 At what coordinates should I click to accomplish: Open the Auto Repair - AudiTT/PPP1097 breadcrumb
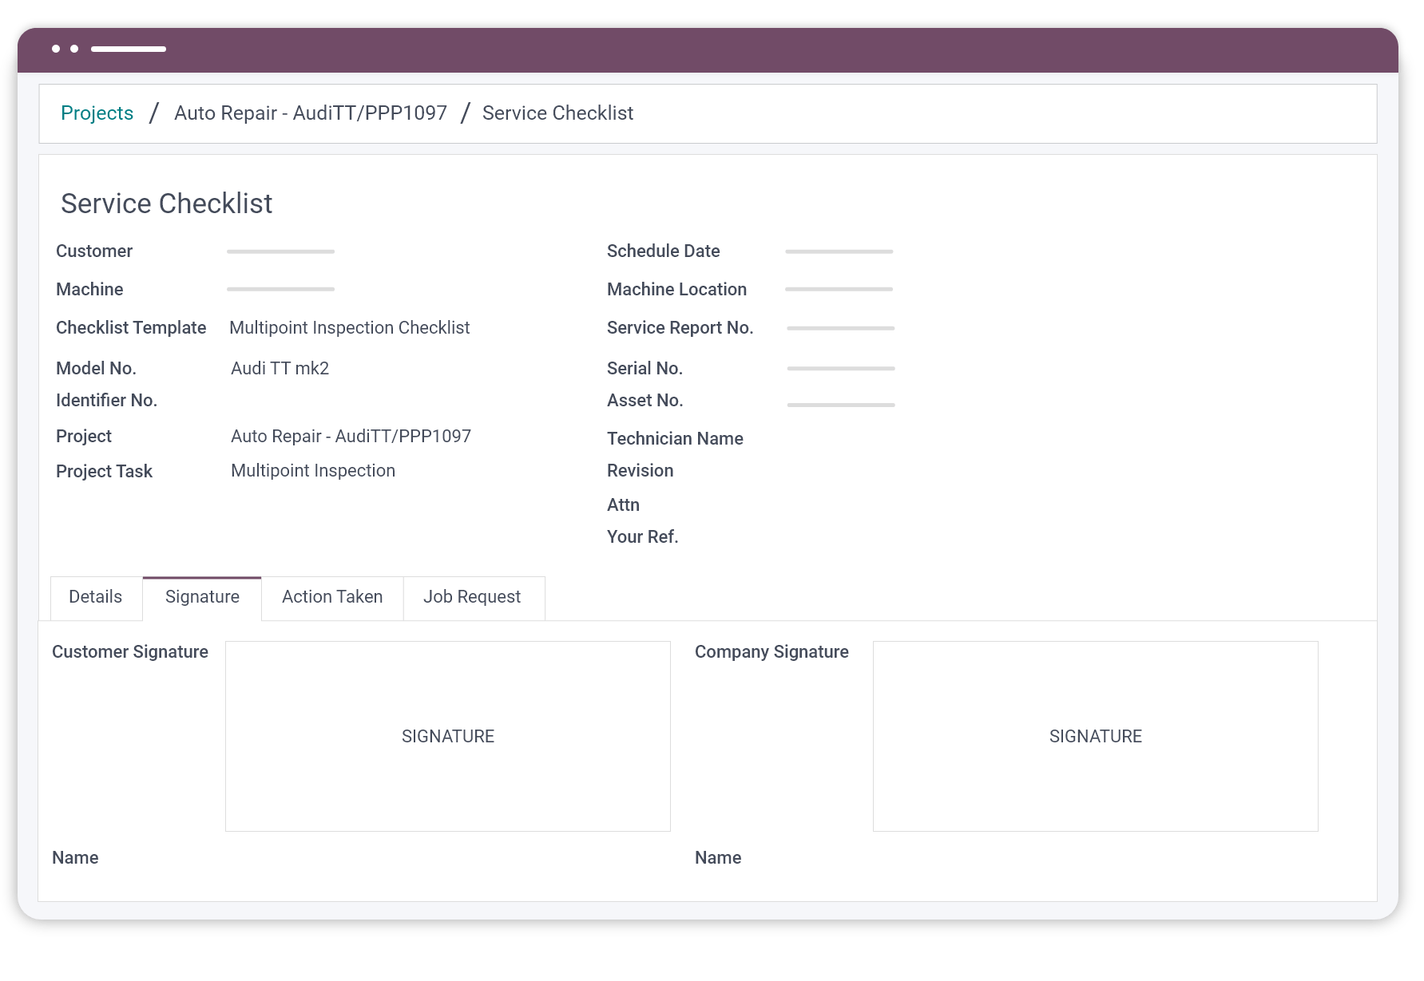click(311, 113)
